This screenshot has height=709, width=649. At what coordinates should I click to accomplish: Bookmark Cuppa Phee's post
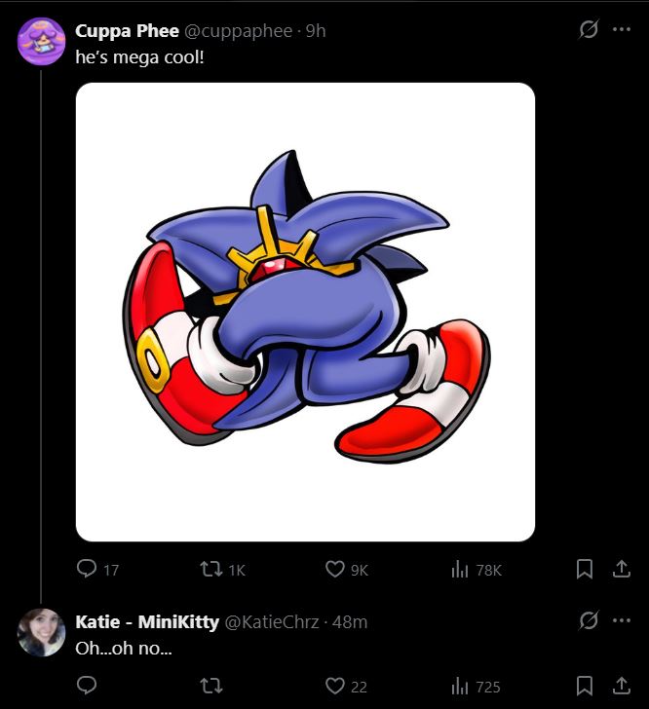[x=585, y=570]
